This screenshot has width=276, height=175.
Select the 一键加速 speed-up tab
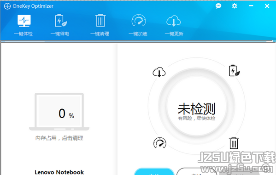(x=138, y=25)
